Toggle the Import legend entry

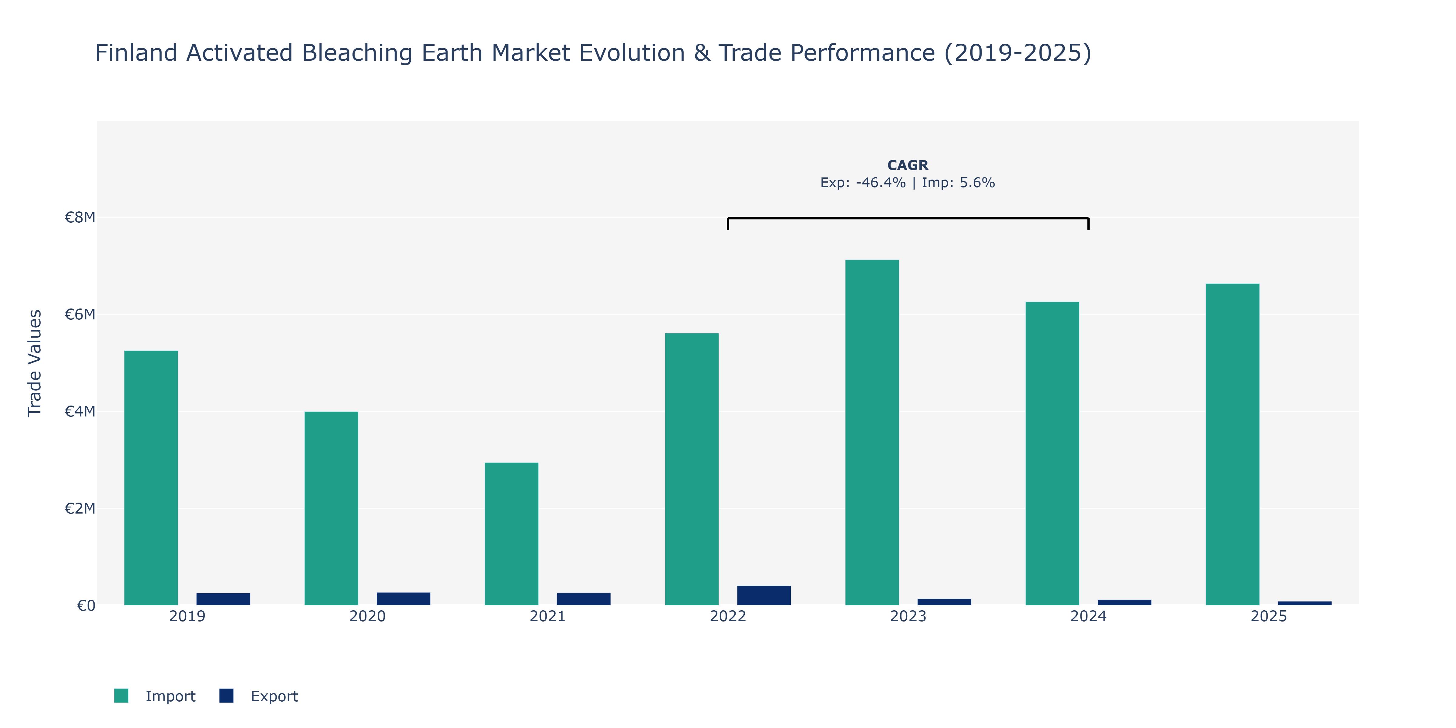tap(155, 696)
